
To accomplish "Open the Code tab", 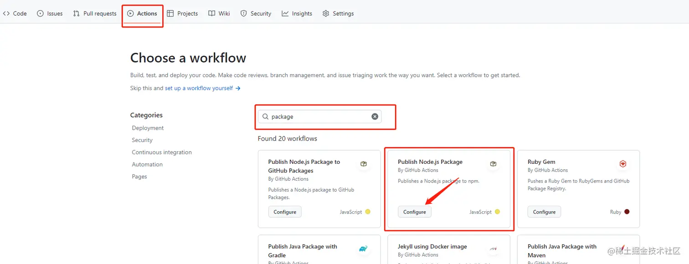I will [x=15, y=14].
